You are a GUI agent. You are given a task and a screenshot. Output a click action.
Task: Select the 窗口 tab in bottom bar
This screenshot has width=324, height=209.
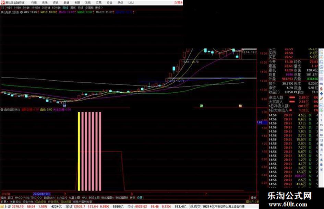[x=10, y=198]
